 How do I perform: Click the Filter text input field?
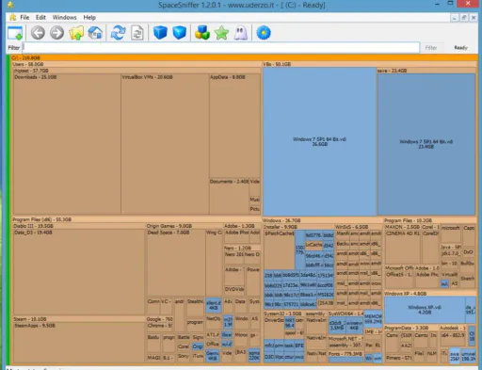coord(221,48)
